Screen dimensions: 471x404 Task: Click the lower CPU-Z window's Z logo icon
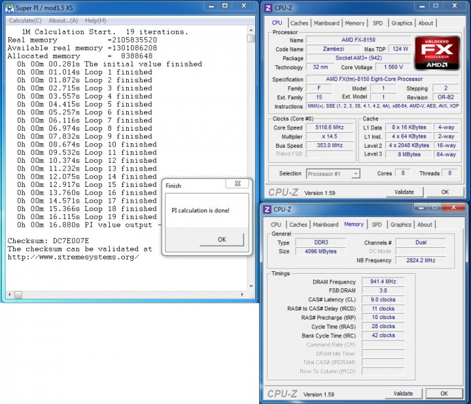click(x=267, y=209)
